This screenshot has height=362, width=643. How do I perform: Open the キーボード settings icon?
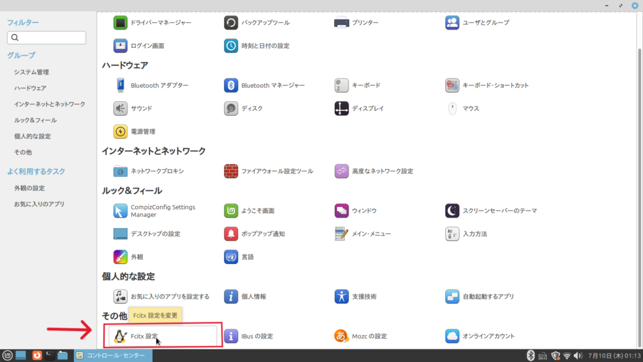tap(342, 85)
